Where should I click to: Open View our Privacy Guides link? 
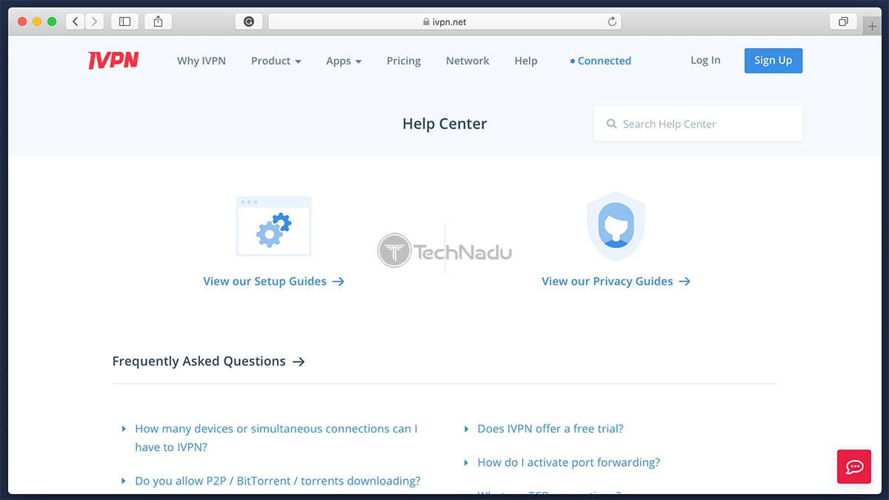tap(616, 281)
